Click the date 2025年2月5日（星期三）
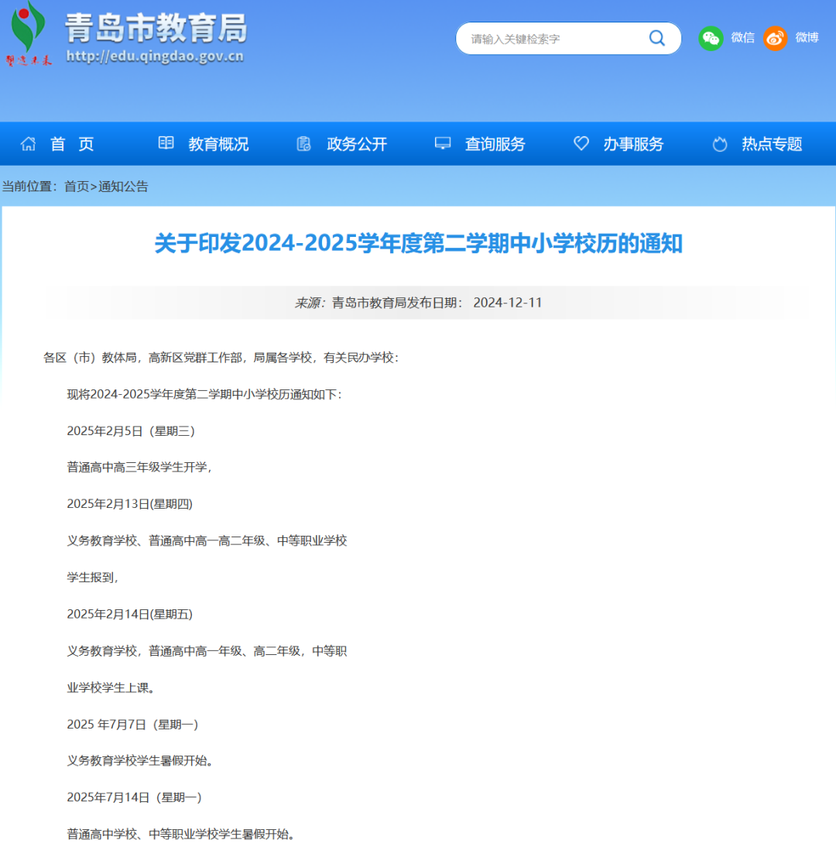 tap(131, 431)
